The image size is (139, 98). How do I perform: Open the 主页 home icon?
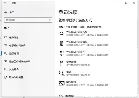[6, 12]
